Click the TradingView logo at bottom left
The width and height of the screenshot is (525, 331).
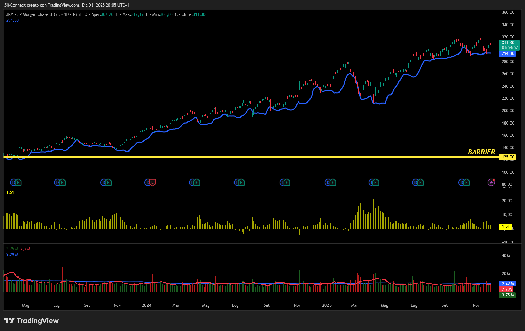click(31, 321)
